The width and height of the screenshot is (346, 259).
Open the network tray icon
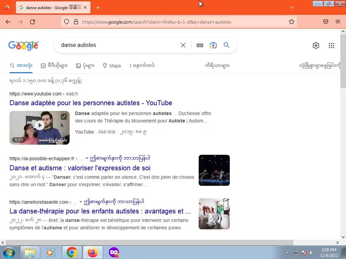click(x=295, y=253)
